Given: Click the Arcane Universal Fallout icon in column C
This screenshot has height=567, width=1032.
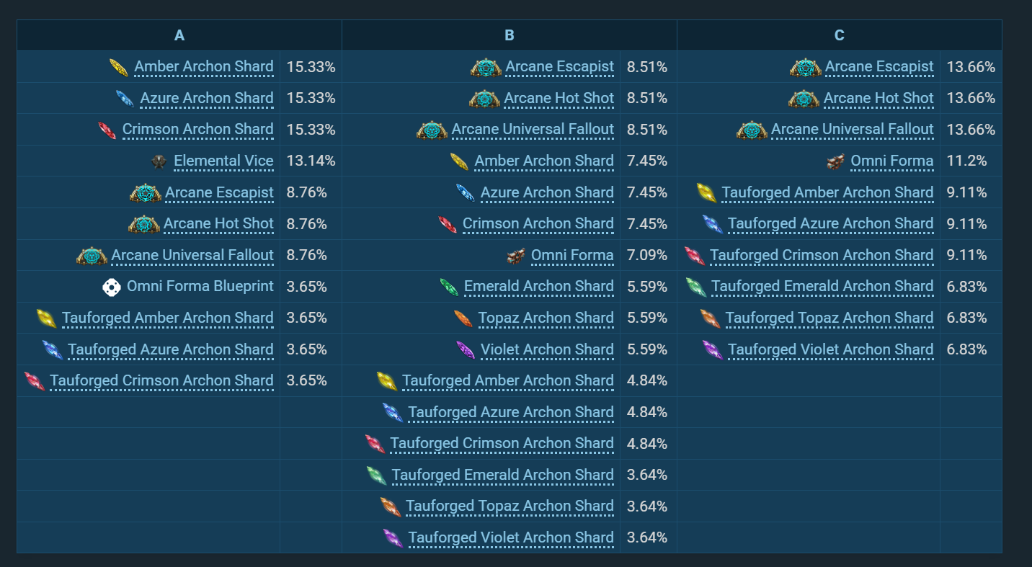Looking at the screenshot, I should pos(752,130).
